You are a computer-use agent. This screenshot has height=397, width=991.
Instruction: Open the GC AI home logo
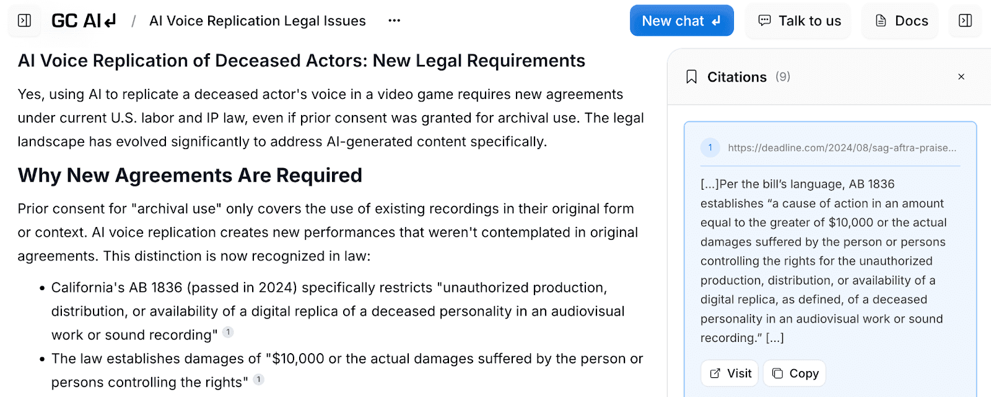pos(84,21)
